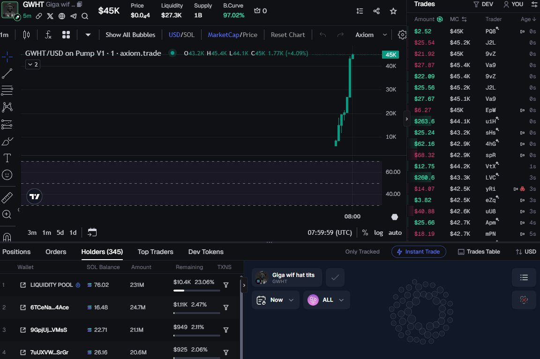Open the ALL filter dropdown

coord(326,300)
